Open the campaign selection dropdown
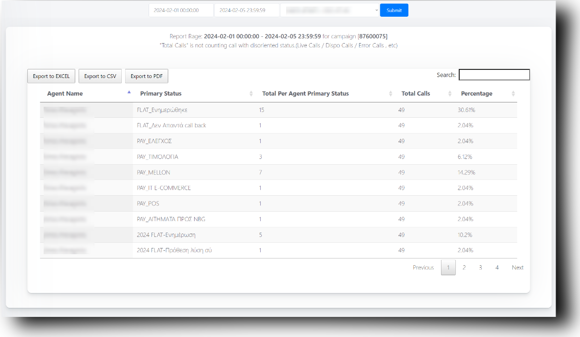580x337 pixels. (x=329, y=10)
